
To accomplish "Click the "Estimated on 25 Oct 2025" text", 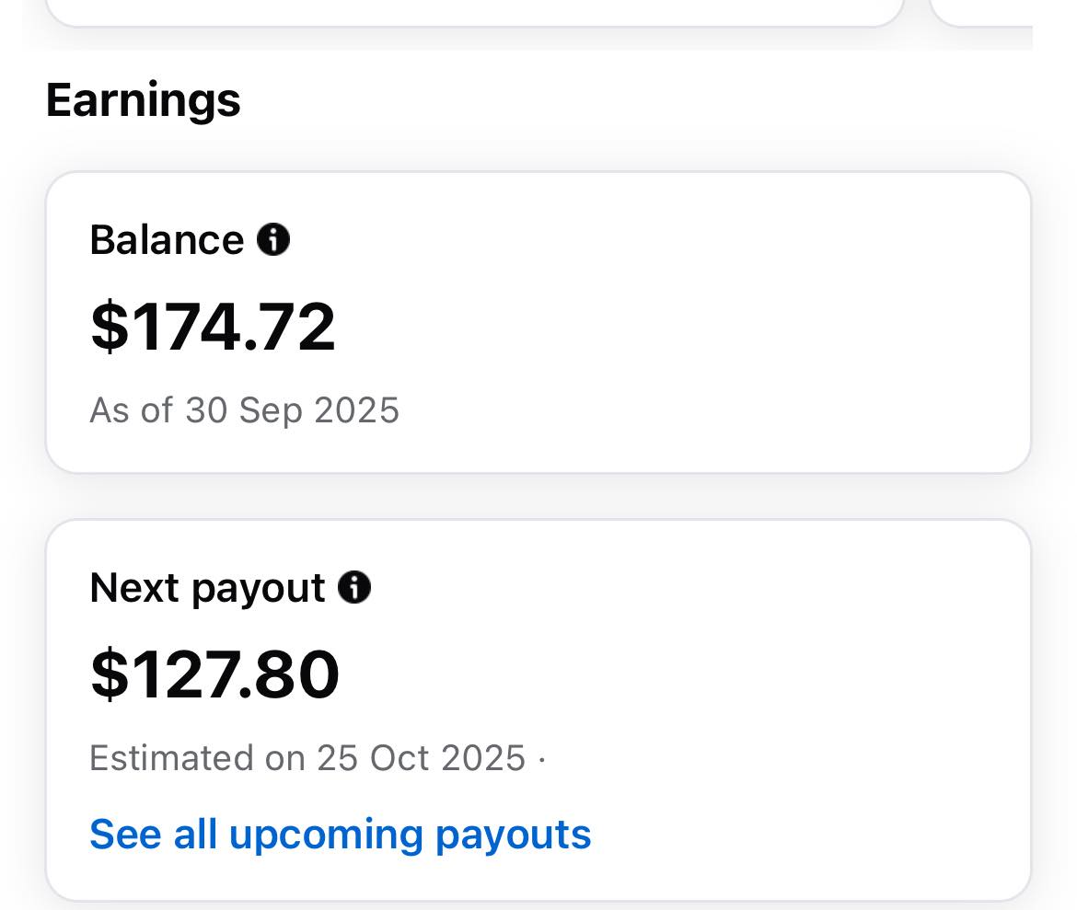I will click(307, 758).
